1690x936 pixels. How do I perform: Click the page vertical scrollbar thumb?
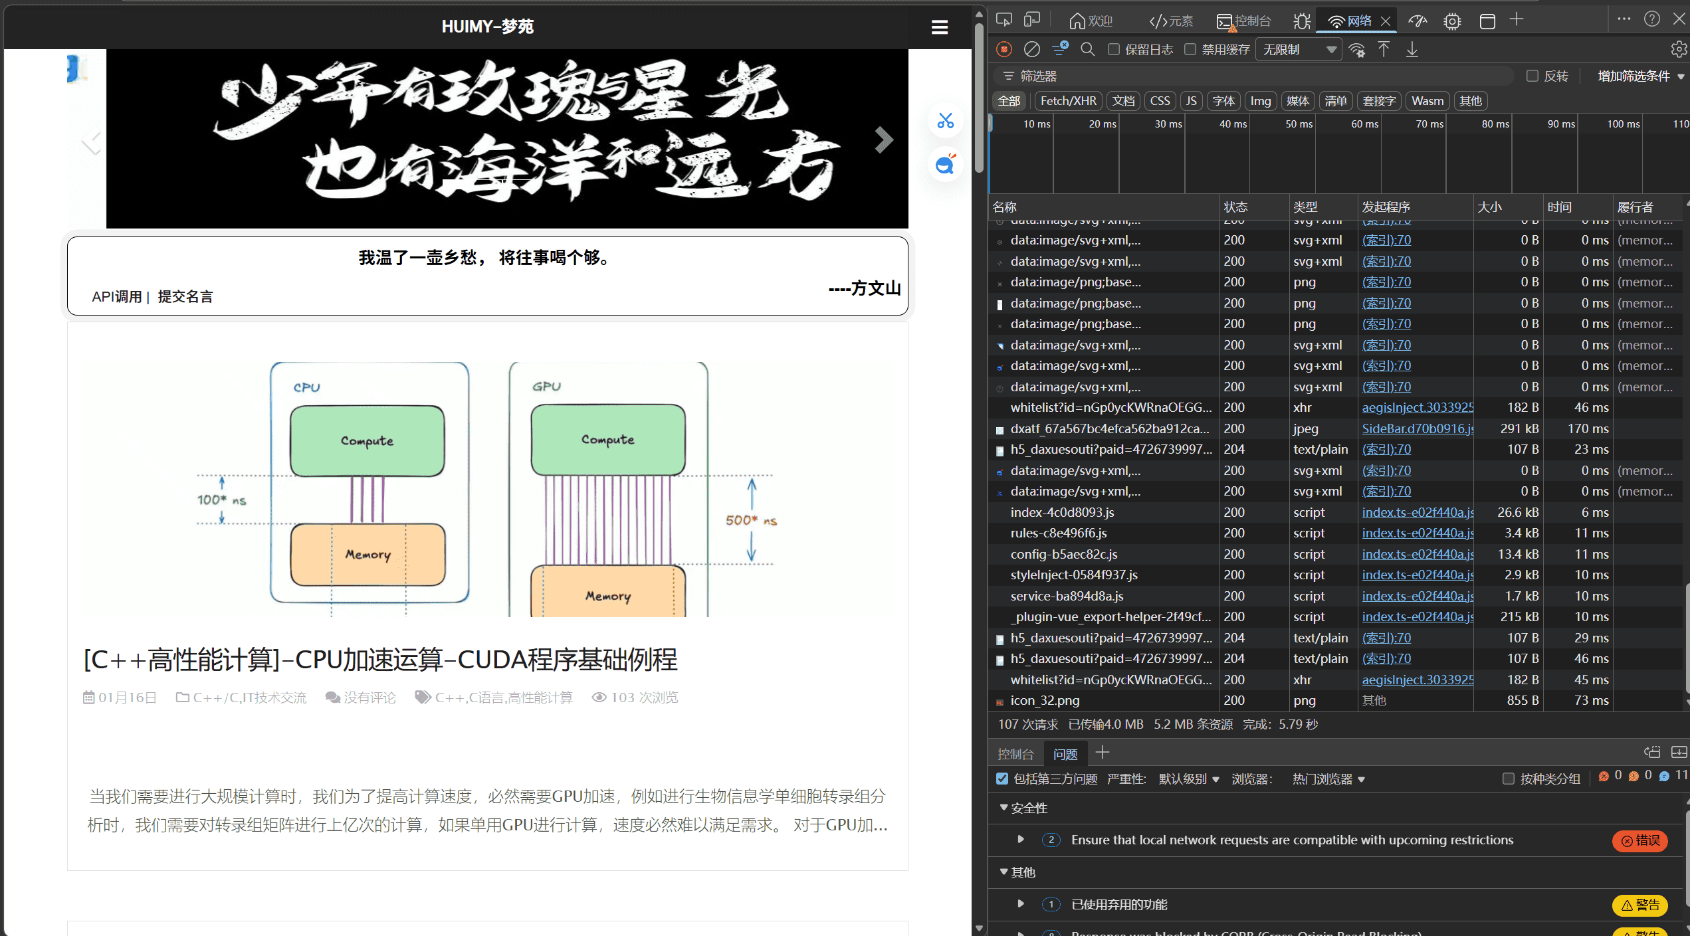coord(979,96)
